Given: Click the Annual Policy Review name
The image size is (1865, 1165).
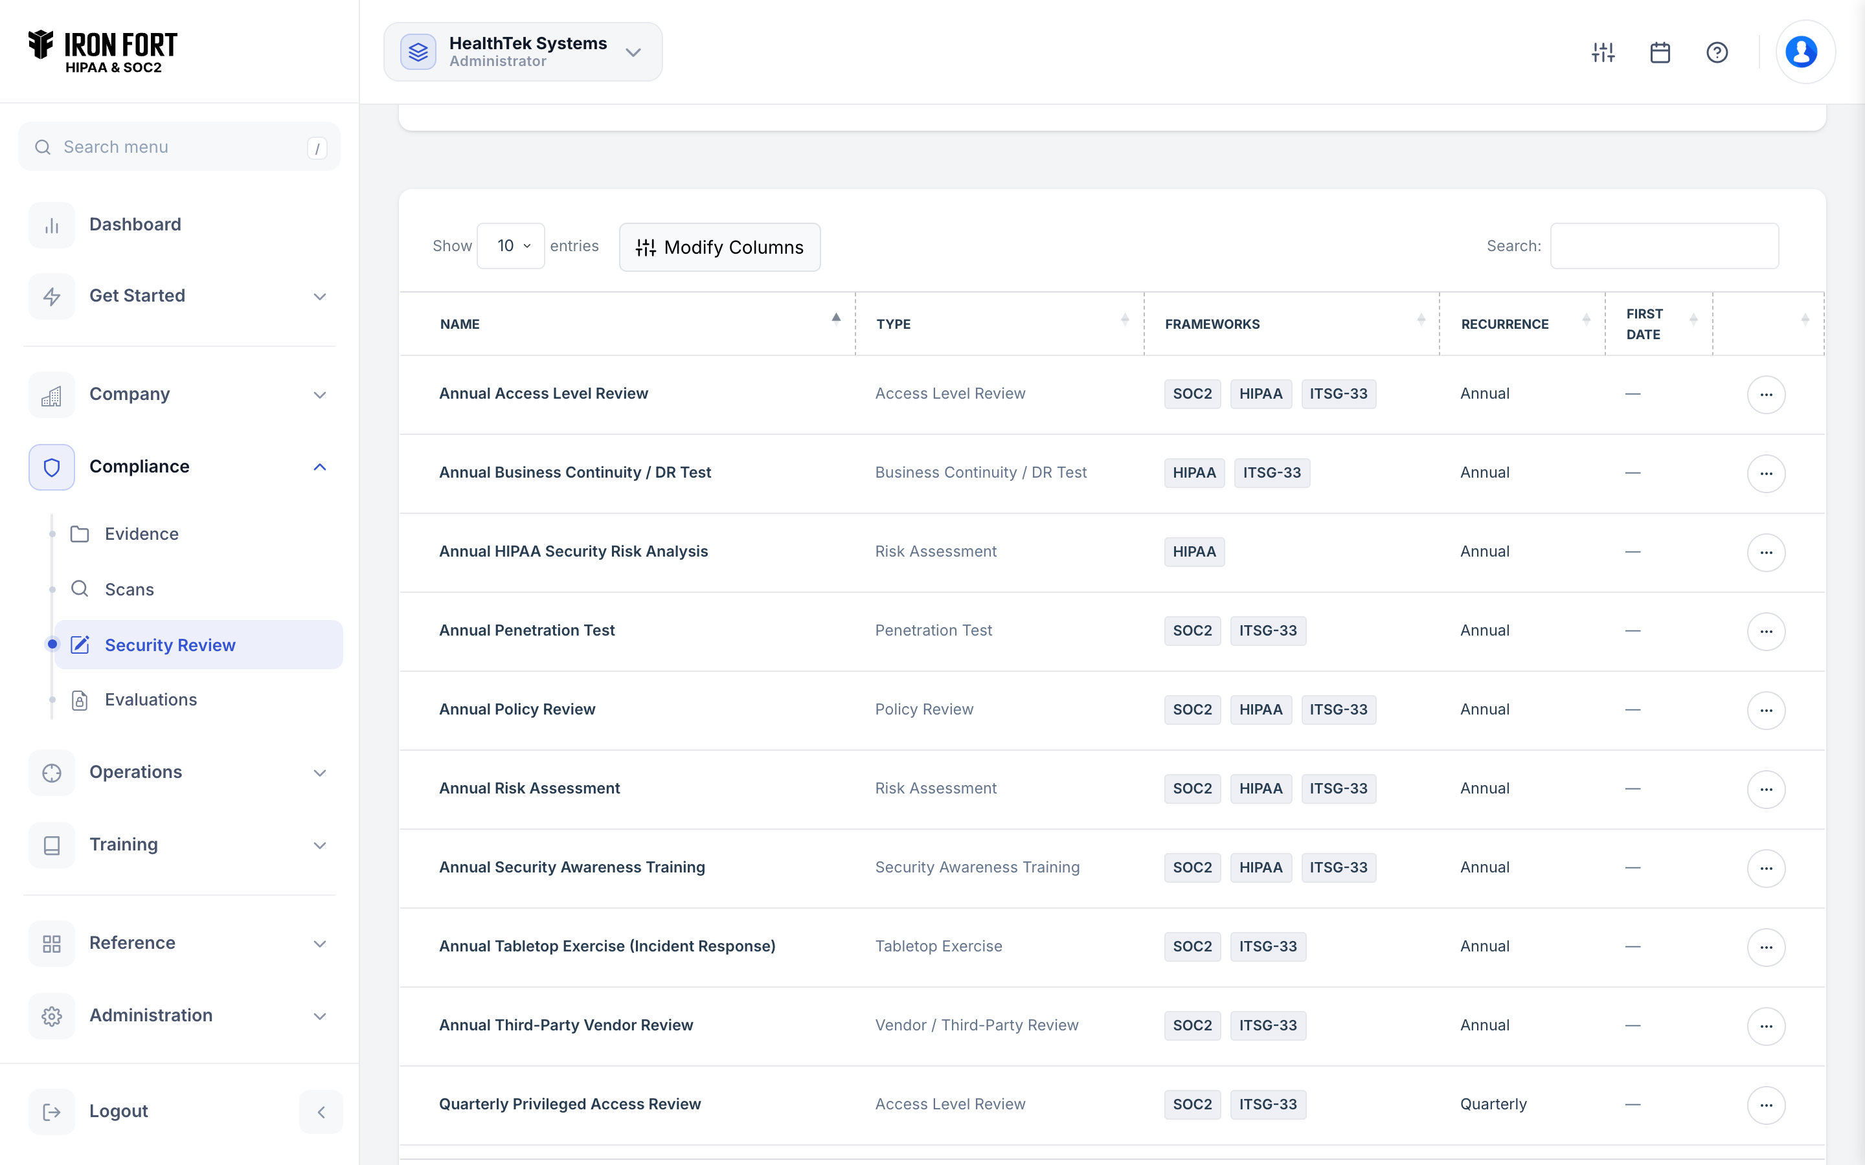Looking at the screenshot, I should 517,709.
